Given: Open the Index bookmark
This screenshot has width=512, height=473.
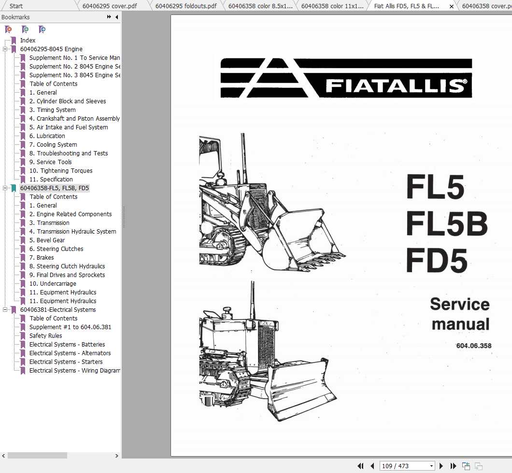Looking at the screenshot, I should click(x=28, y=41).
